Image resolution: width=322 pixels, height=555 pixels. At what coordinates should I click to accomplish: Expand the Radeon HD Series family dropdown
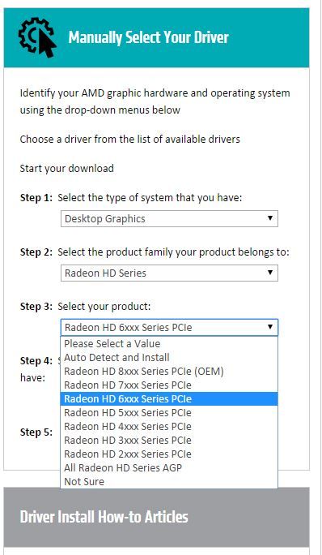coord(169,273)
